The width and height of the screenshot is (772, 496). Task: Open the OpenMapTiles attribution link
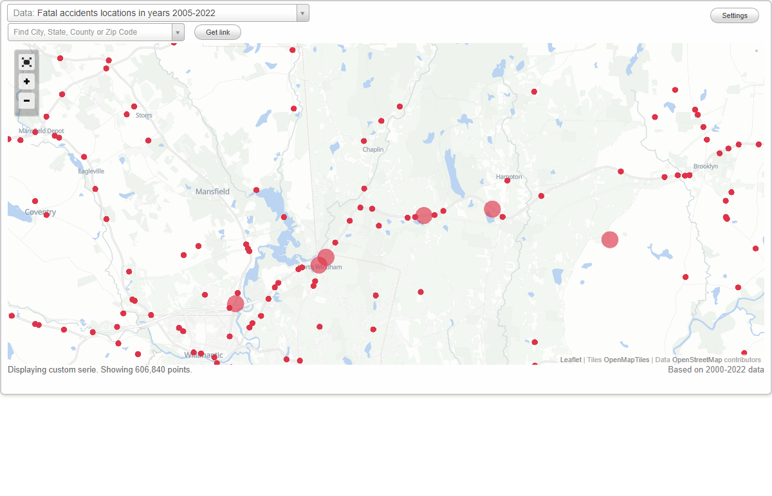[x=627, y=360]
